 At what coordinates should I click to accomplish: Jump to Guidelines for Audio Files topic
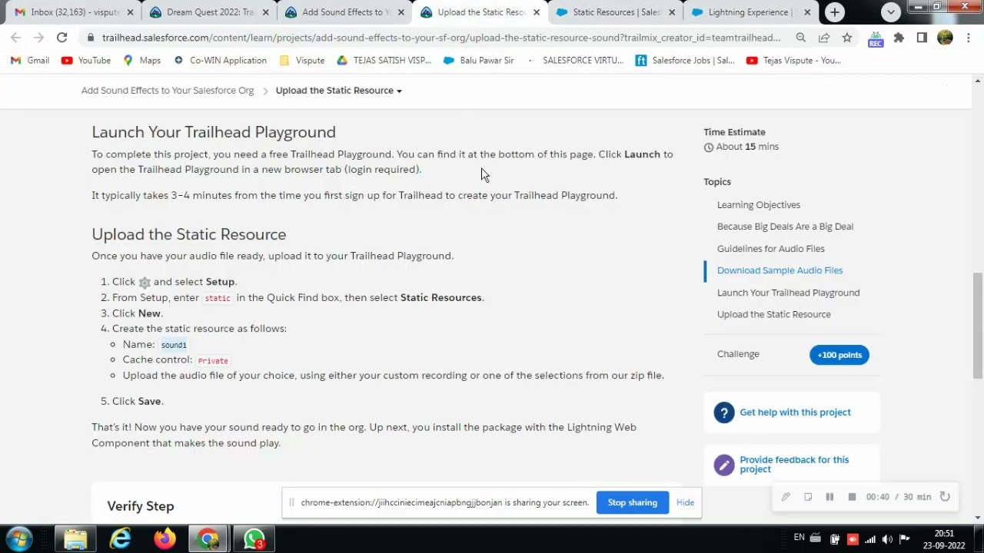point(770,249)
